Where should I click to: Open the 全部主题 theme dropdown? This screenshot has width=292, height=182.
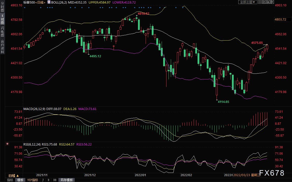point(248,2)
